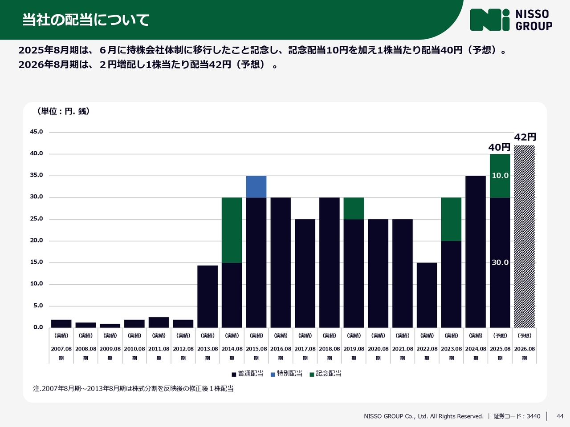Click the 40円 data label
This screenshot has width=570, height=427.
(x=499, y=147)
